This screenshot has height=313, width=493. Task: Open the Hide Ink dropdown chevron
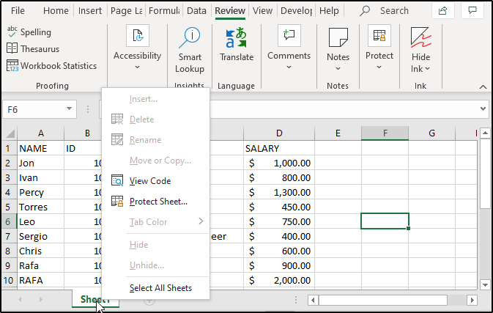[427, 69]
